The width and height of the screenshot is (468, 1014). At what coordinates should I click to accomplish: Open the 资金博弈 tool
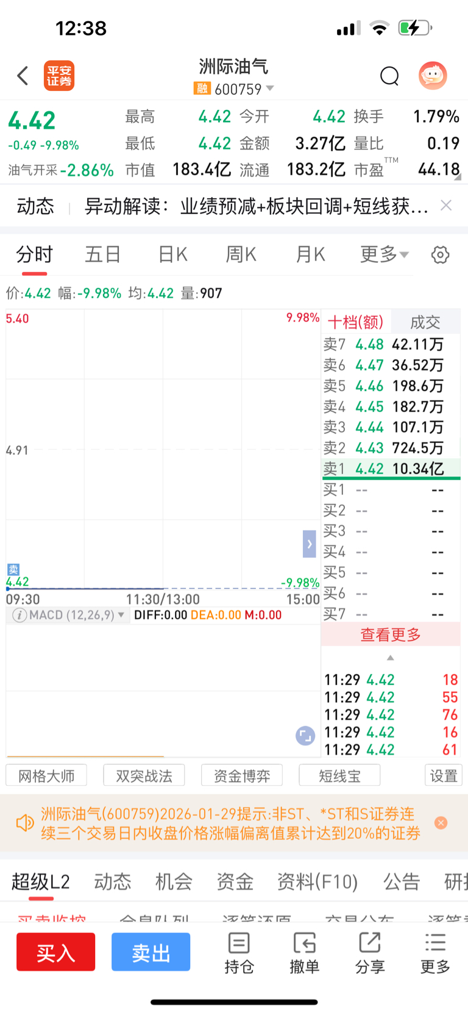[x=242, y=775]
